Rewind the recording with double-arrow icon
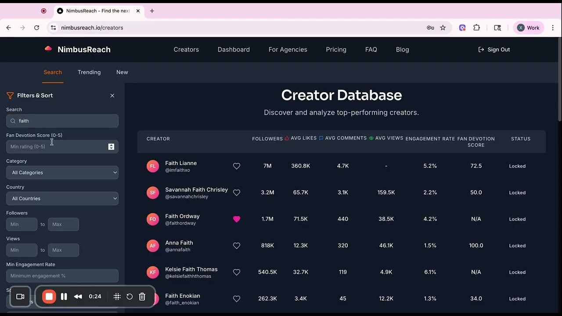Viewport: 562px width, 316px height. (78, 297)
